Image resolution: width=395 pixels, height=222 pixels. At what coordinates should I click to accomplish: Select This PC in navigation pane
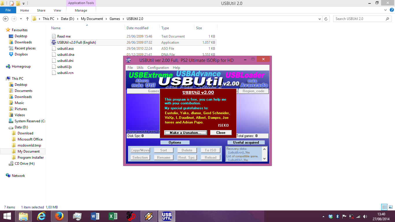(18, 79)
